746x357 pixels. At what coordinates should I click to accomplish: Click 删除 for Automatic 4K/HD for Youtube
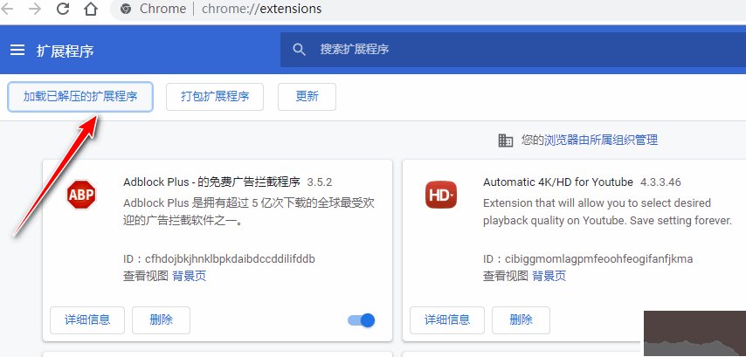click(x=521, y=320)
